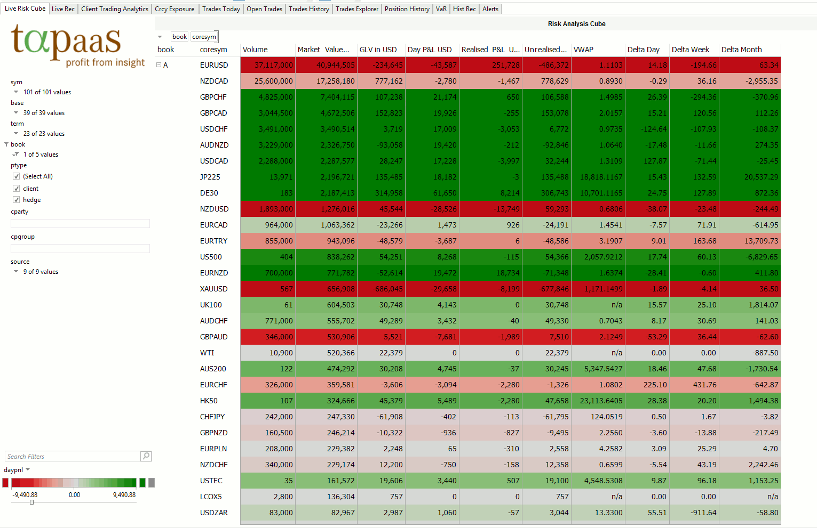Click the gray swatch next to color scale

coord(152,483)
